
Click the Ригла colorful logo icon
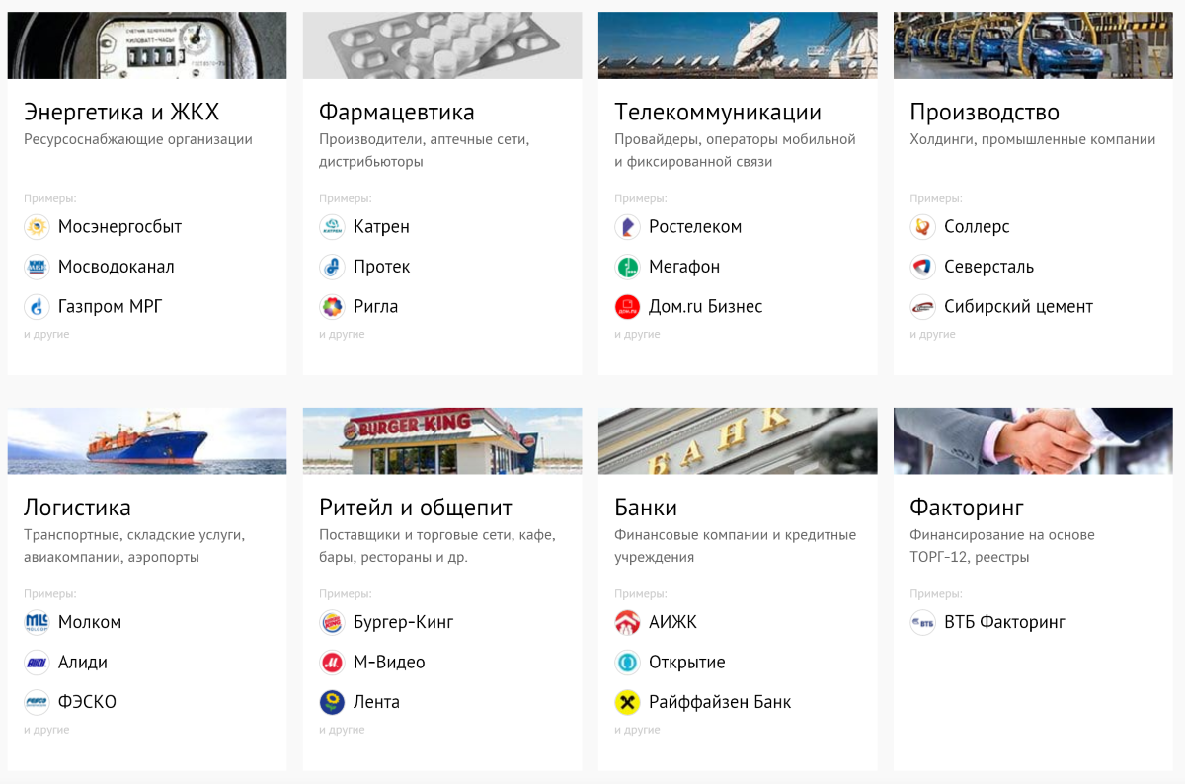click(x=332, y=307)
